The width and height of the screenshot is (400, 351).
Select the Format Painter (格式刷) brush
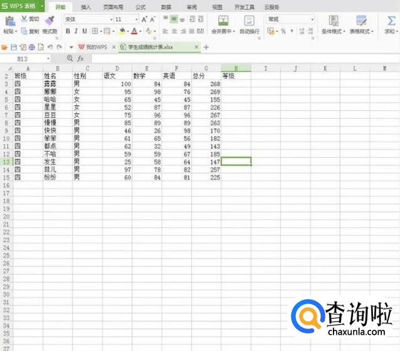tap(50, 21)
